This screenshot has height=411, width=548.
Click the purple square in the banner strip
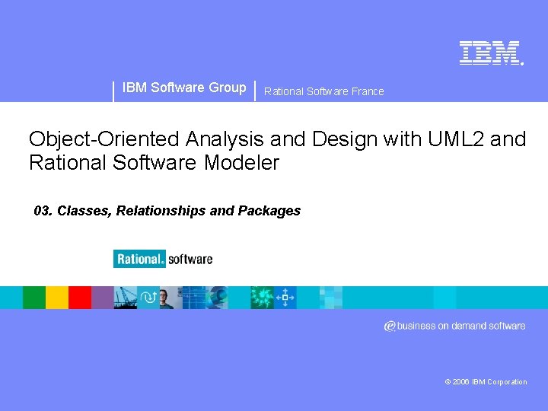tap(103, 298)
